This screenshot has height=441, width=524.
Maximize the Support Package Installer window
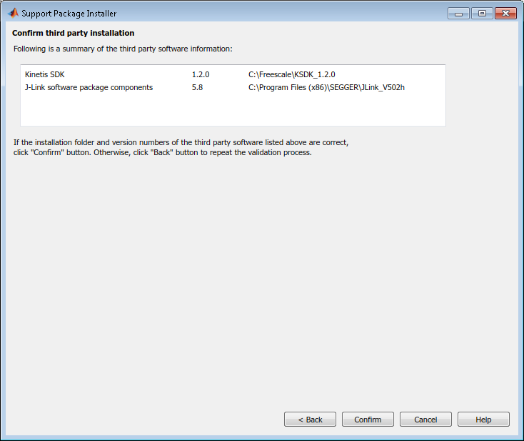pyautogui.click(x=482, y=14)
